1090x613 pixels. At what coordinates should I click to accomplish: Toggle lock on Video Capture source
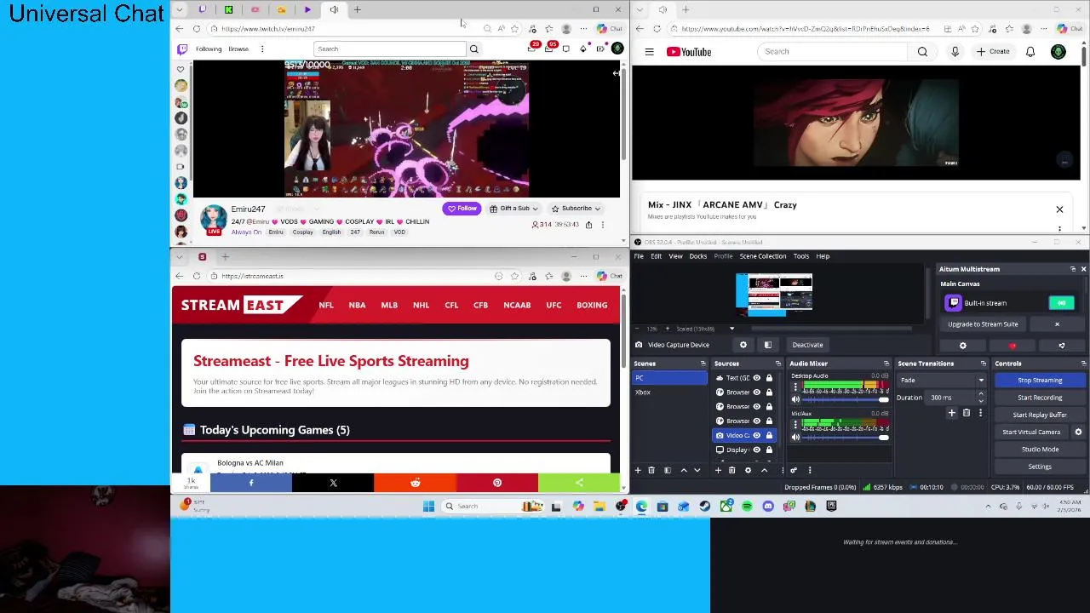pyautogui.click(x=769, y=435)
